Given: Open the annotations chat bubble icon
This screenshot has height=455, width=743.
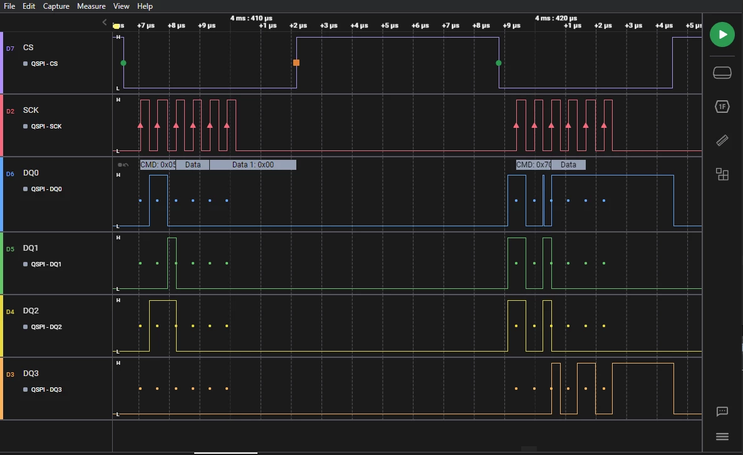Looking at the screenshot, I should click(x=722, y=411).
